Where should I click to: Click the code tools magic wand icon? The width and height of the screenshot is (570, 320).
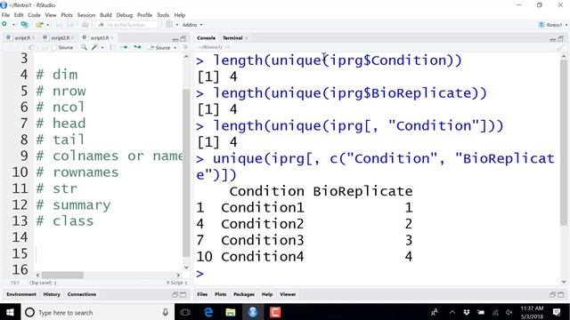click(94, 47)
